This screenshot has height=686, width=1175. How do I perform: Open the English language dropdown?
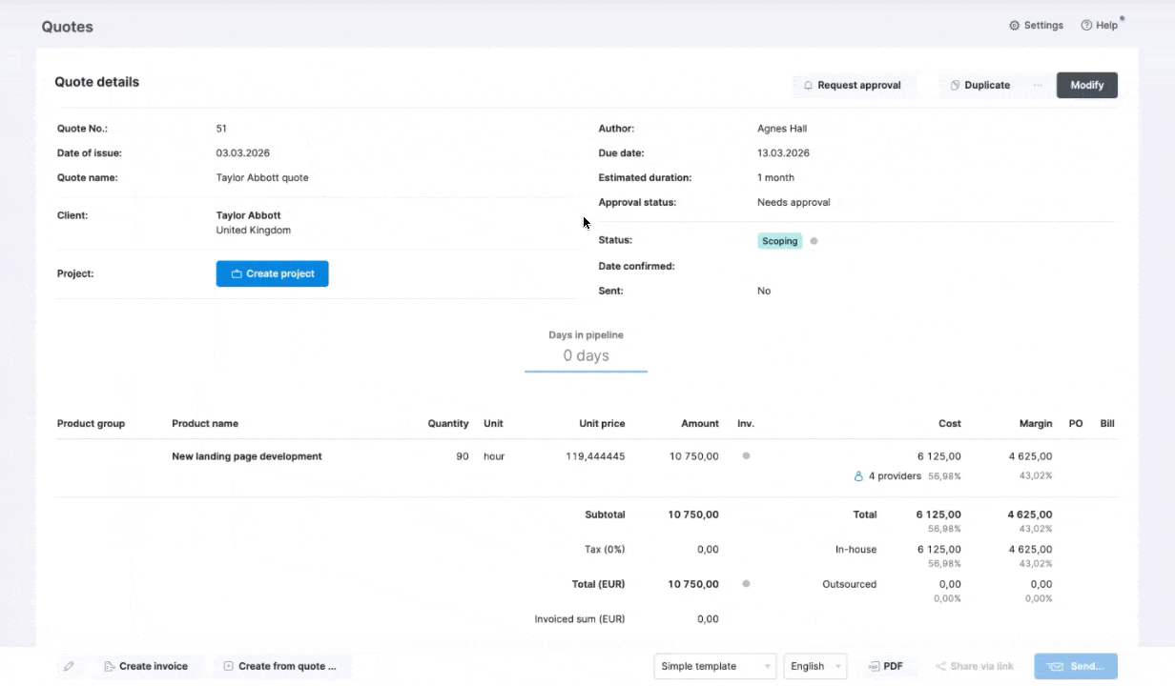pos(814,666)
